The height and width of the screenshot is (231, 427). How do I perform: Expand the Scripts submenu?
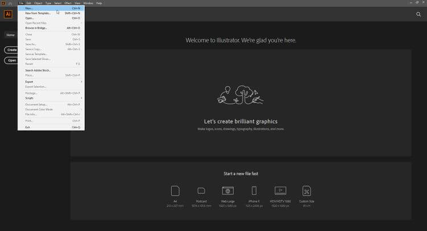pyautogui.click(x=30, y=98)
